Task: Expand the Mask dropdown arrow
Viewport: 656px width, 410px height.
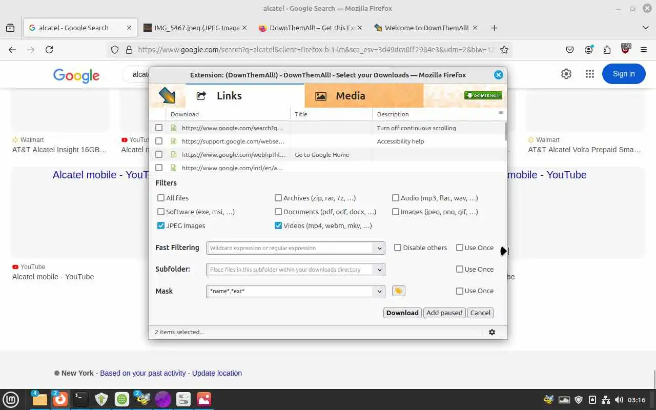Action: point(379,291)
